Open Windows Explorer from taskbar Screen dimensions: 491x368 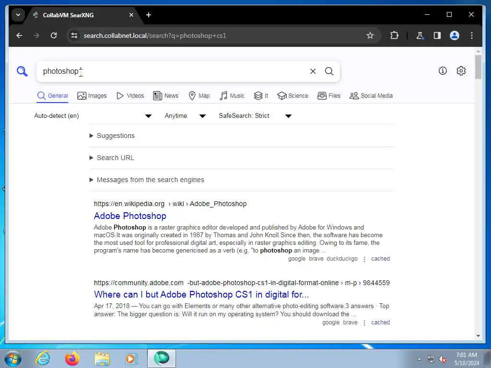tap(102, 358)
